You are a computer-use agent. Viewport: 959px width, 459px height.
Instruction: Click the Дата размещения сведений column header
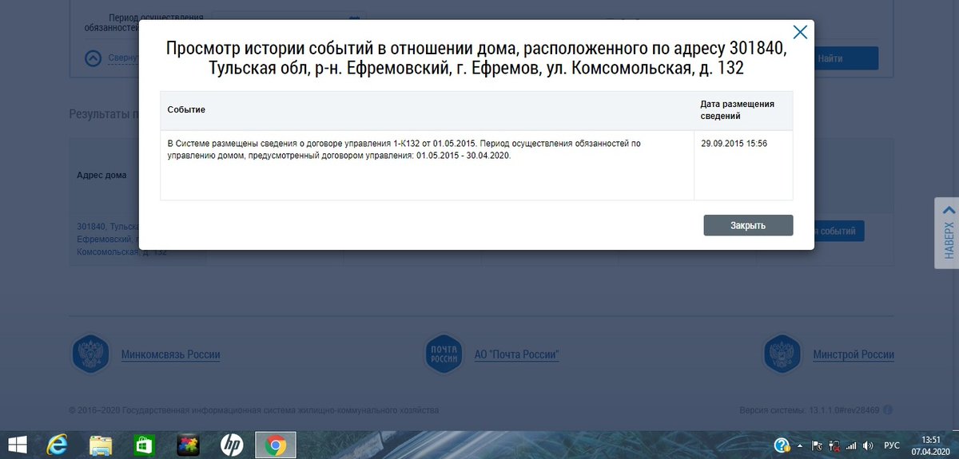[x=743, y=110]
